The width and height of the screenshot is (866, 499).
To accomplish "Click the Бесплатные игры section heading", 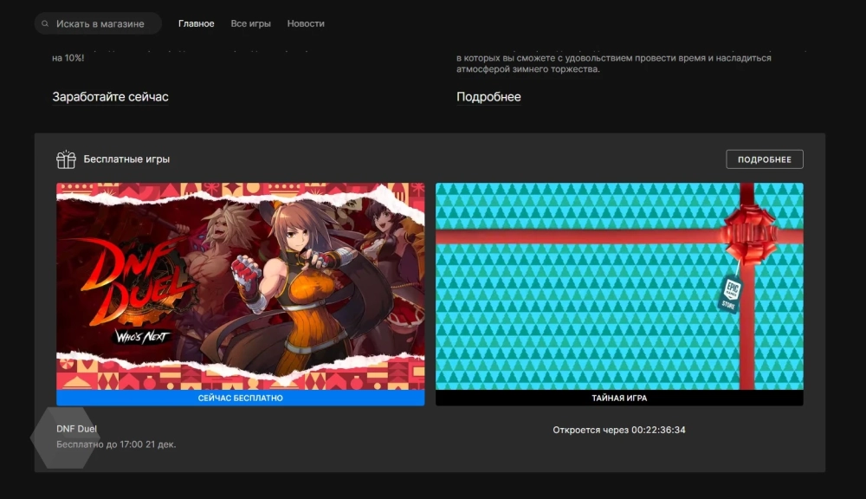I will 126,159.
